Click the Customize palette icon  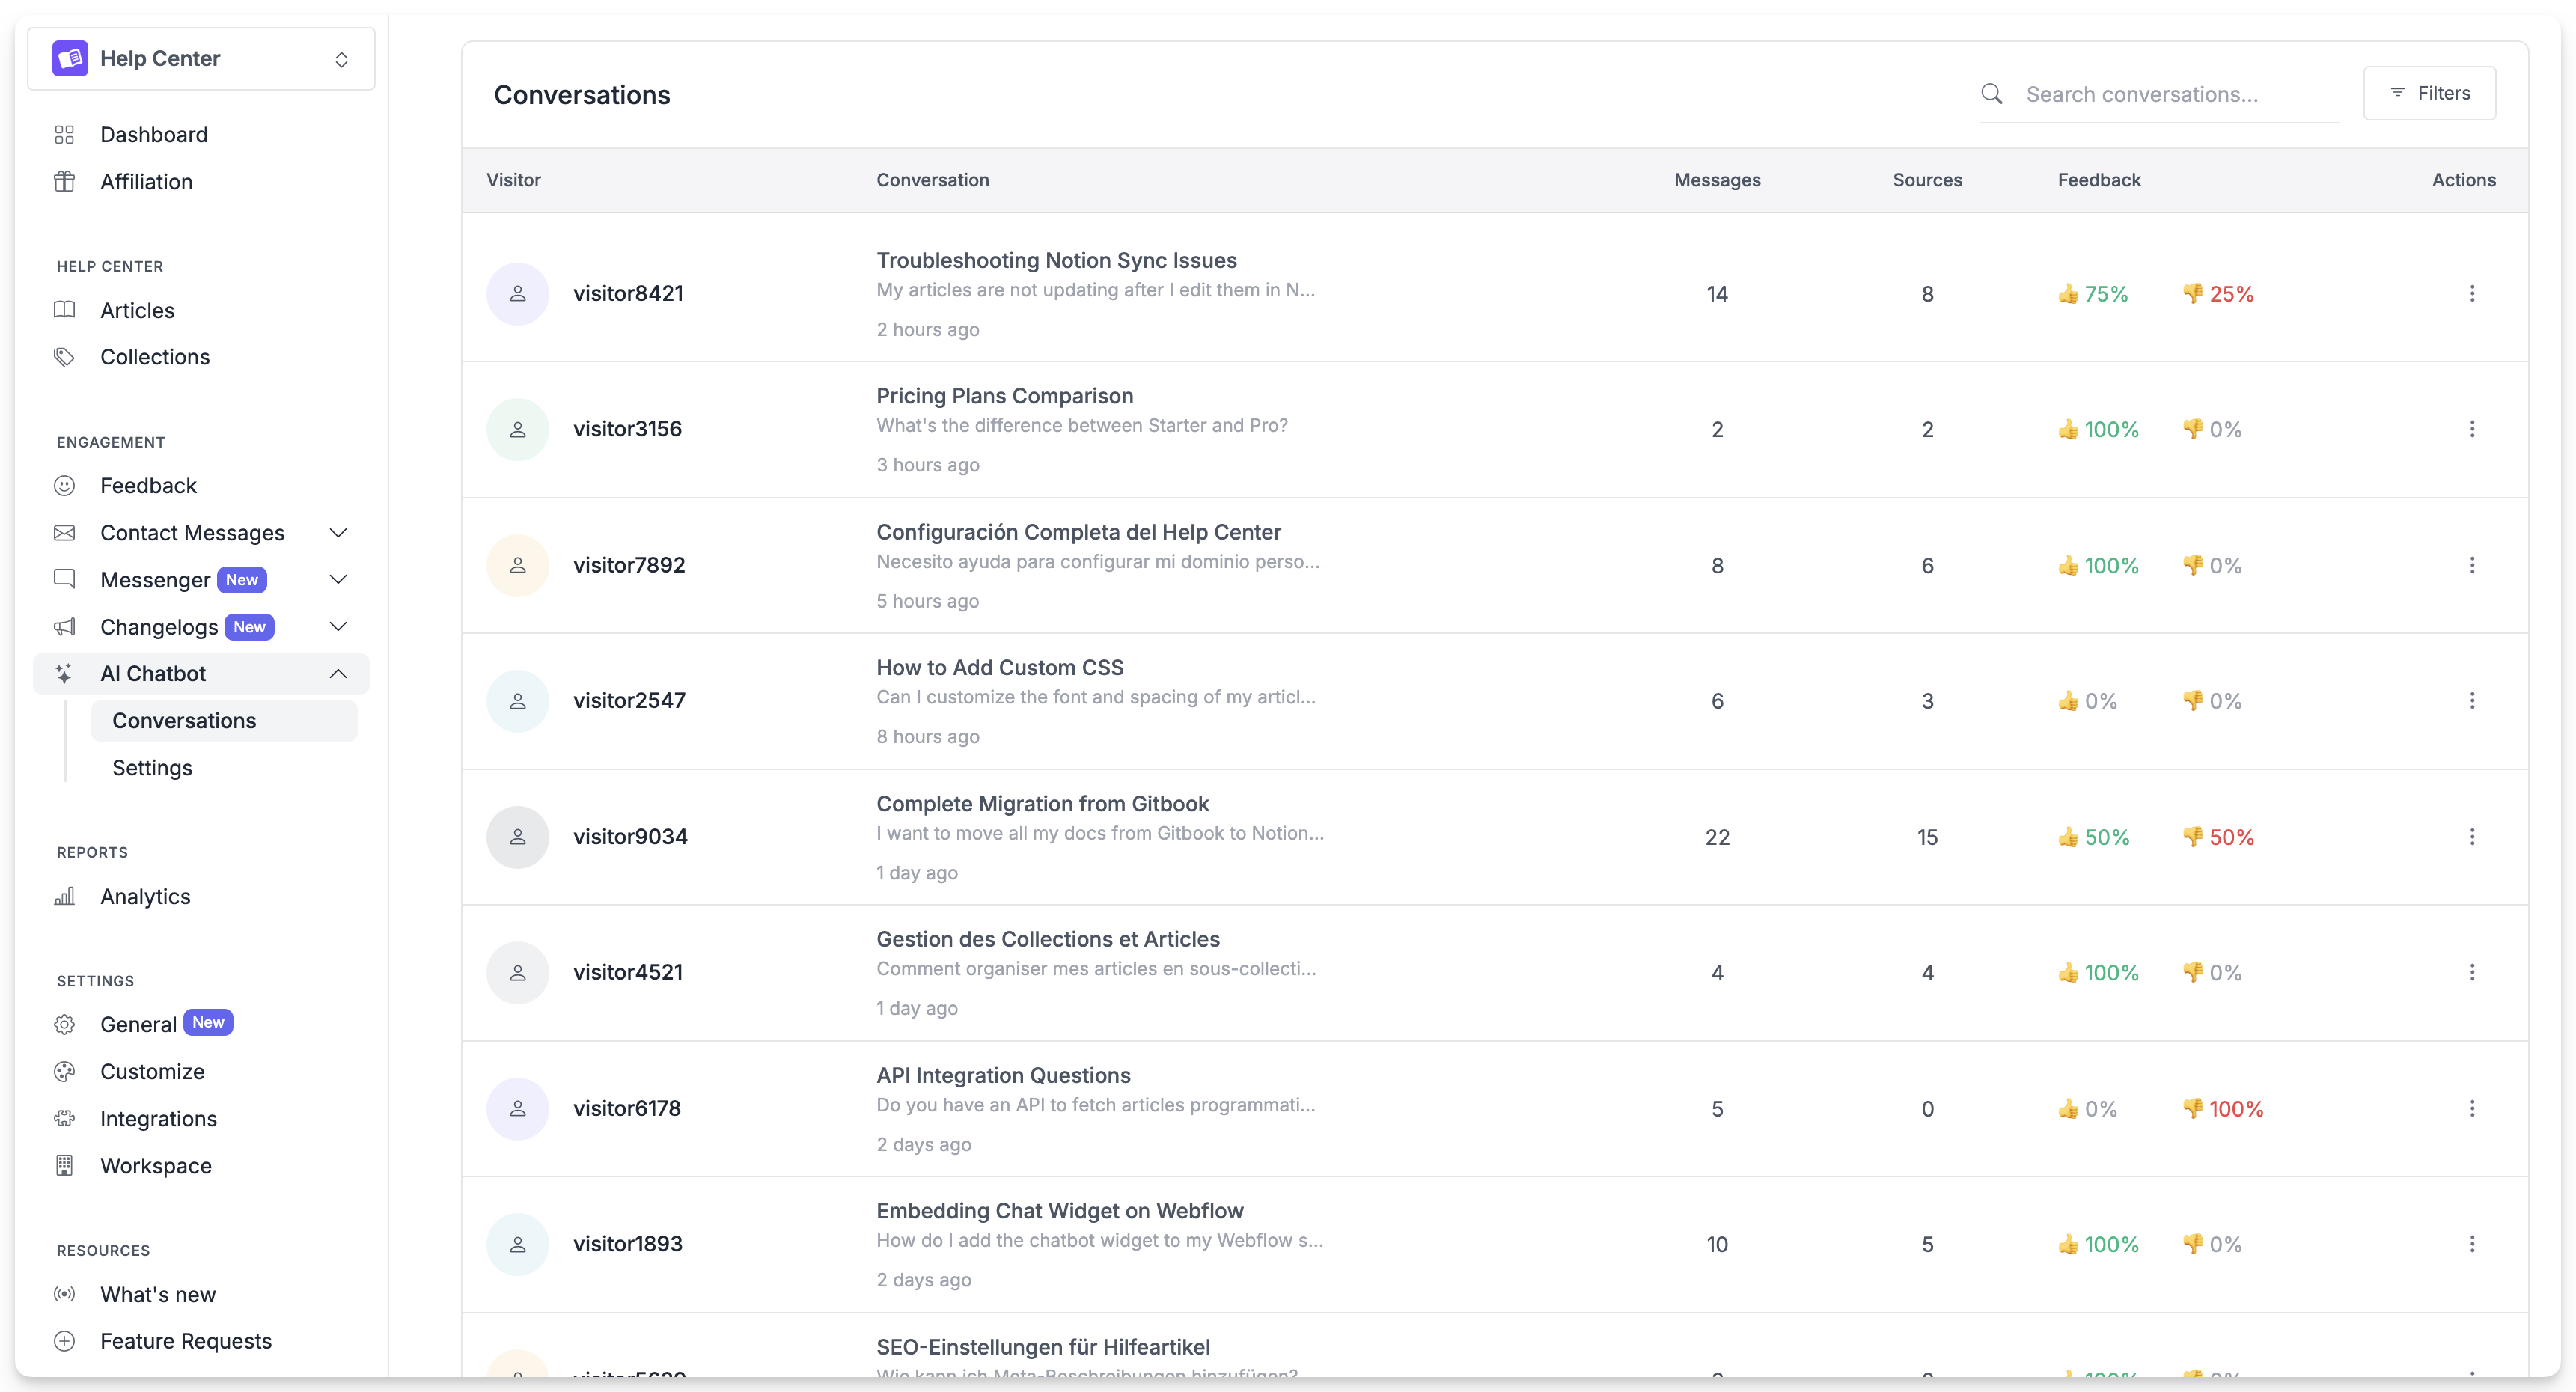point(64,1072)
